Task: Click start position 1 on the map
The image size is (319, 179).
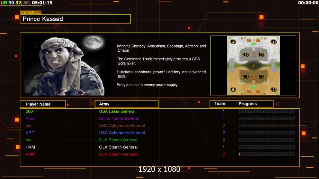Action: tap(261, 76)
